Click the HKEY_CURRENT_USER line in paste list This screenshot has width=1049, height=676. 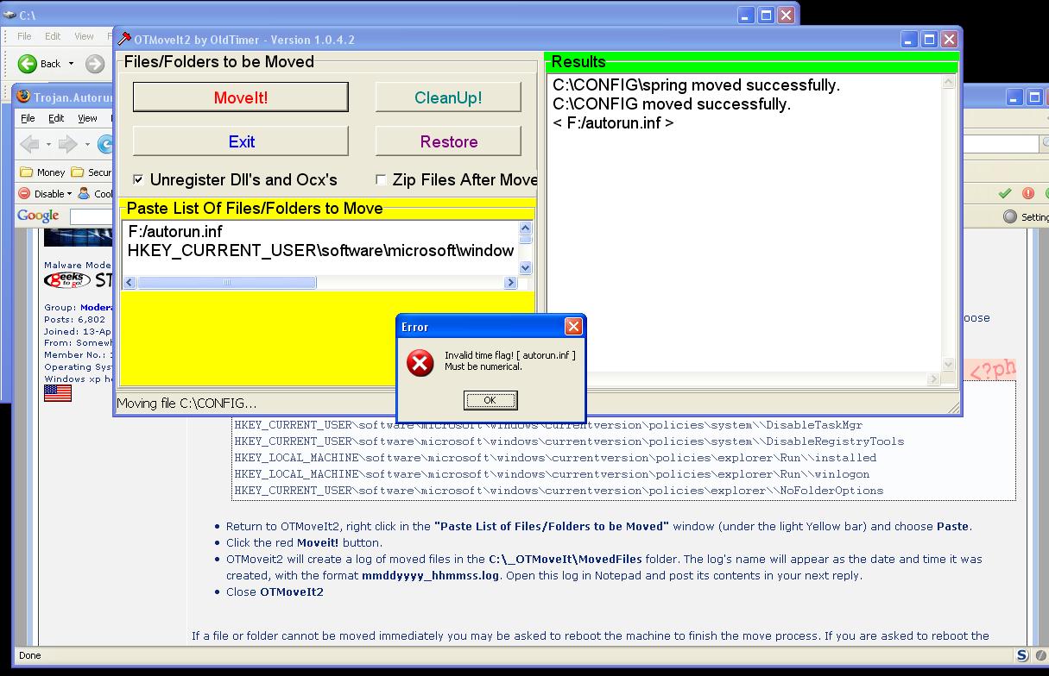pyautogui.click(x=321, y=250)
